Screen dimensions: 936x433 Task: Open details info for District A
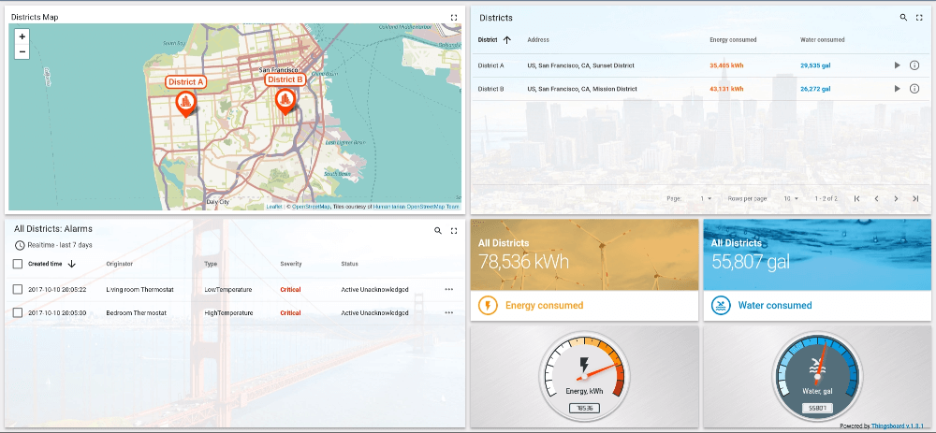(914, 65)
